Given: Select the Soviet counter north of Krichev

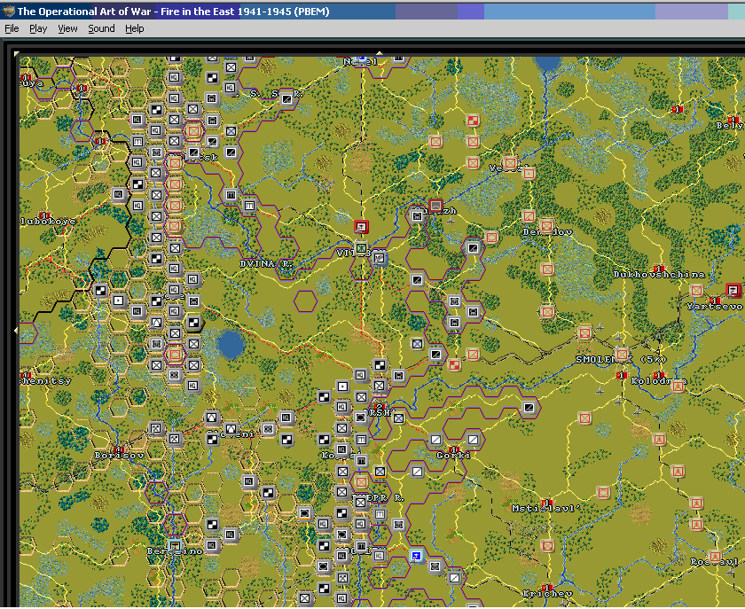Looking at the screenshot, I should 547,545.
